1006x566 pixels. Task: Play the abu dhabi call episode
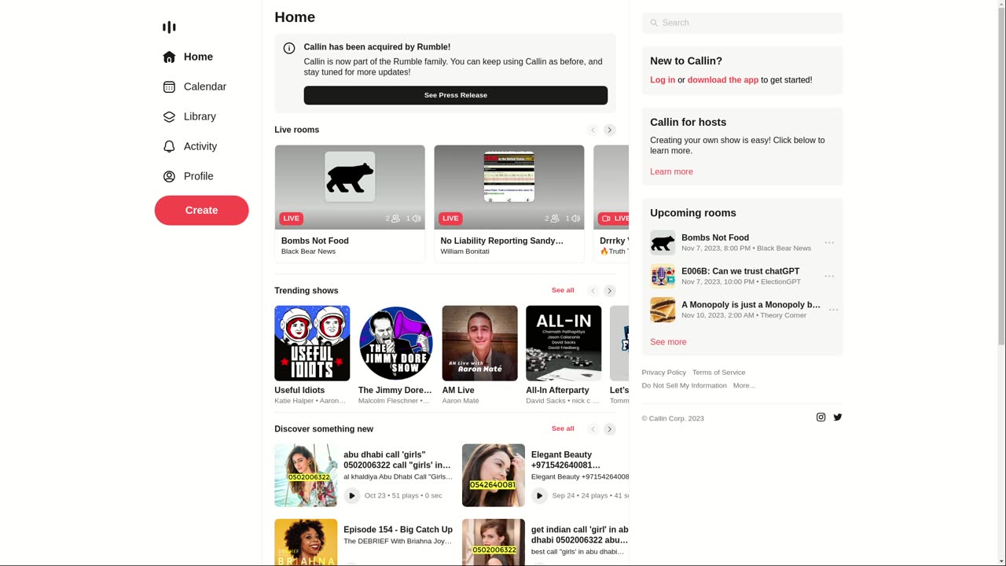pos(352,495)
